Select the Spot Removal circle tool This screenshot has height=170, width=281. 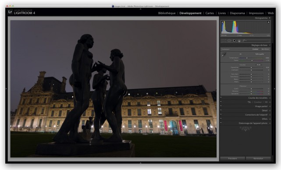pos(229,41)
